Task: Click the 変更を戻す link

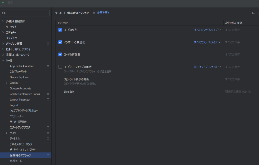Action: point(103,13)
